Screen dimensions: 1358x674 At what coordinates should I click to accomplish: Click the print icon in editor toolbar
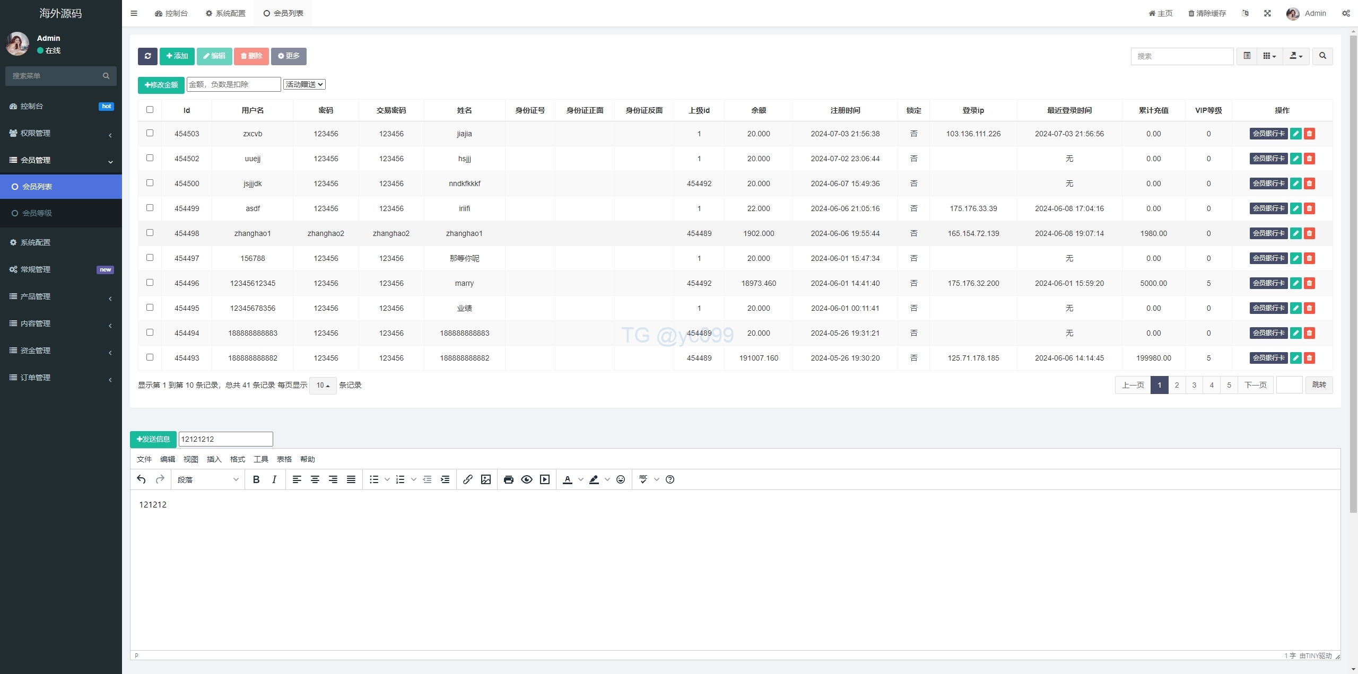pos(508,479)
